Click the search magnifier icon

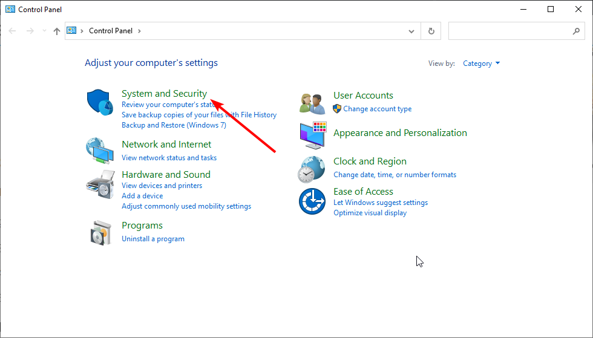pos(576,31)
